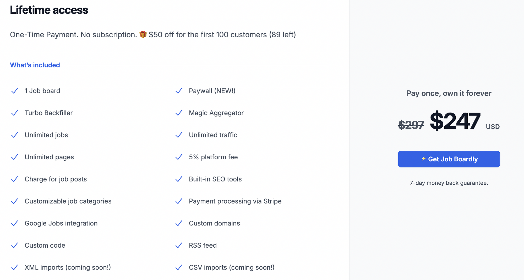Image resolution: width=524 pixels, height=280 pixels.
Task: Click the lightning bolt icon on button
Action: (x=423, y=159)
